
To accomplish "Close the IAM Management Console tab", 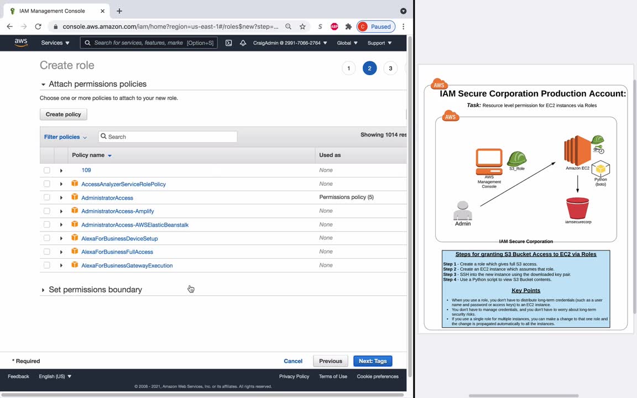I will point(102,11).
